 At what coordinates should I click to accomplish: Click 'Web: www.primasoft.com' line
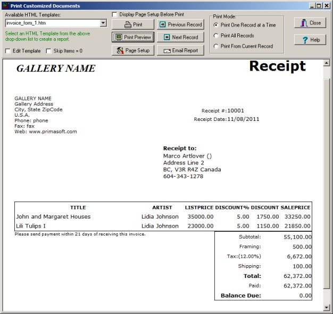46,132
